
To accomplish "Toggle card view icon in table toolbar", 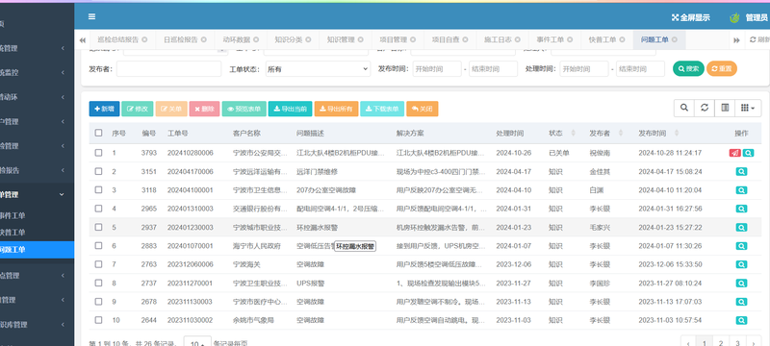I will click(x=725, y=108).
